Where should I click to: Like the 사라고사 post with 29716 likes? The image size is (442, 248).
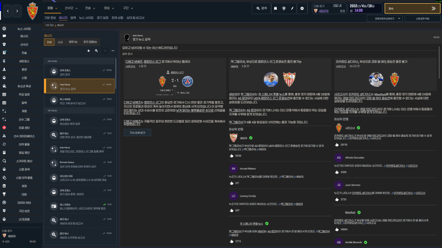coord(336,145)
